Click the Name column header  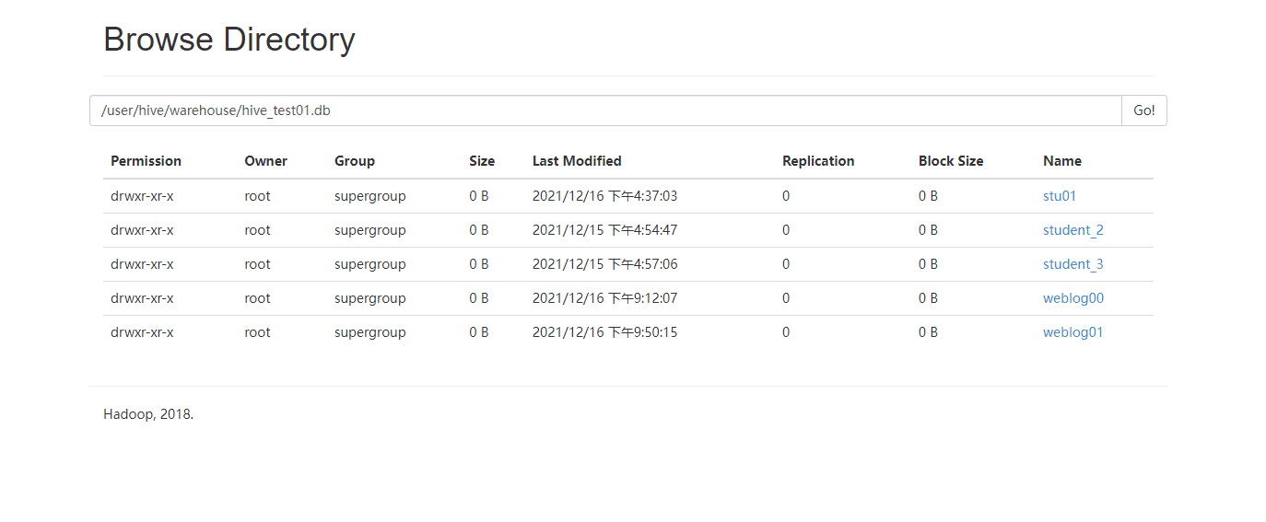tap(1062, 161)
